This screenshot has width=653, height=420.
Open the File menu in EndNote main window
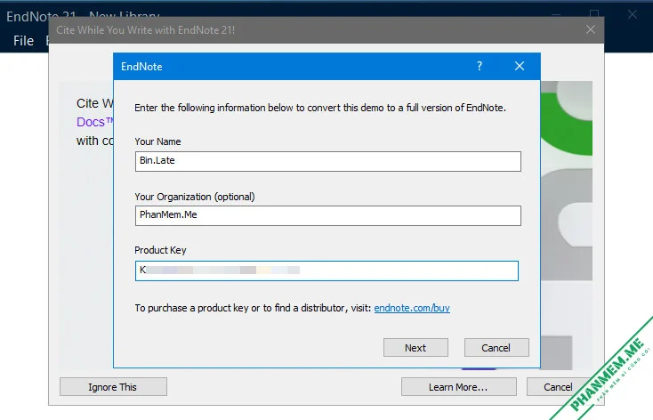pos(23,41)
